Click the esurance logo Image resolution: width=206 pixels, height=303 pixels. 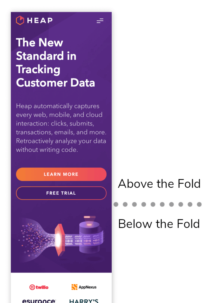[39, 301]
